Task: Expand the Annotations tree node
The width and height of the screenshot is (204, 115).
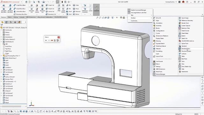Action: click(1, 37)
